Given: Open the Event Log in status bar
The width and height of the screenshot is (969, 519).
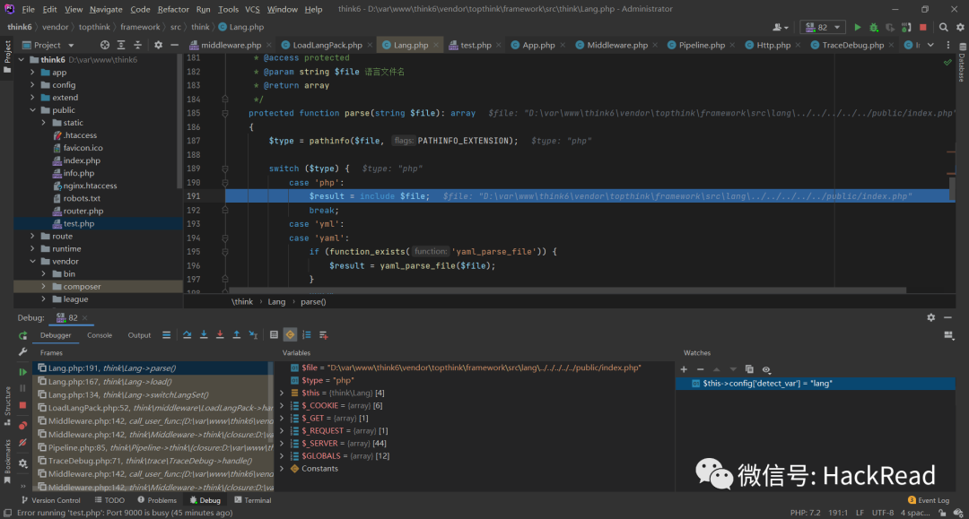Looking at the screenshot, I should 929,500.
